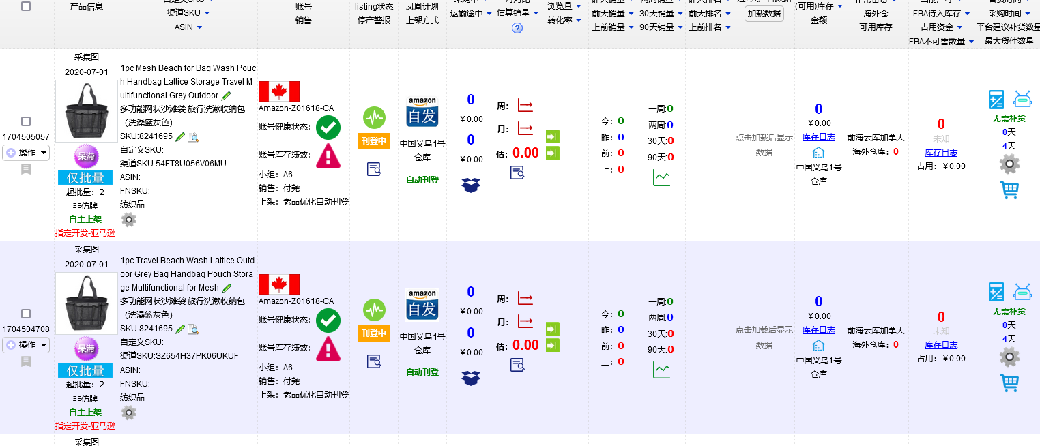This screenshot has width=1040, height=446.
Task: Open the 月 monthly trend chart icon in row 1704504708
Action: (x=525, y=321)
